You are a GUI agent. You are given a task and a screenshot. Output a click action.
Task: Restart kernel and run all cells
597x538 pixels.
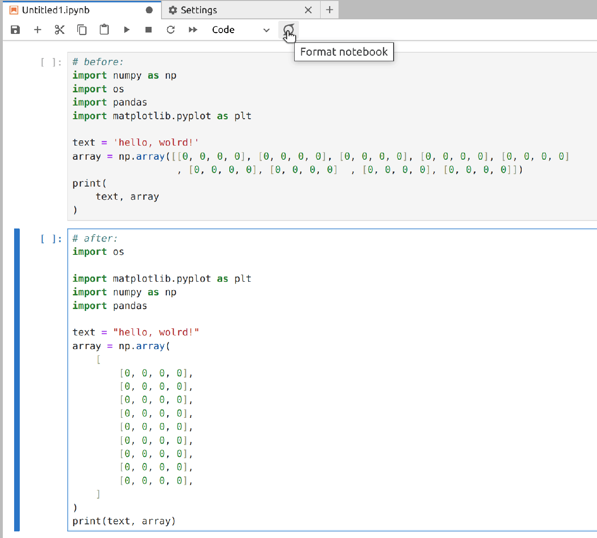[193, 29]
